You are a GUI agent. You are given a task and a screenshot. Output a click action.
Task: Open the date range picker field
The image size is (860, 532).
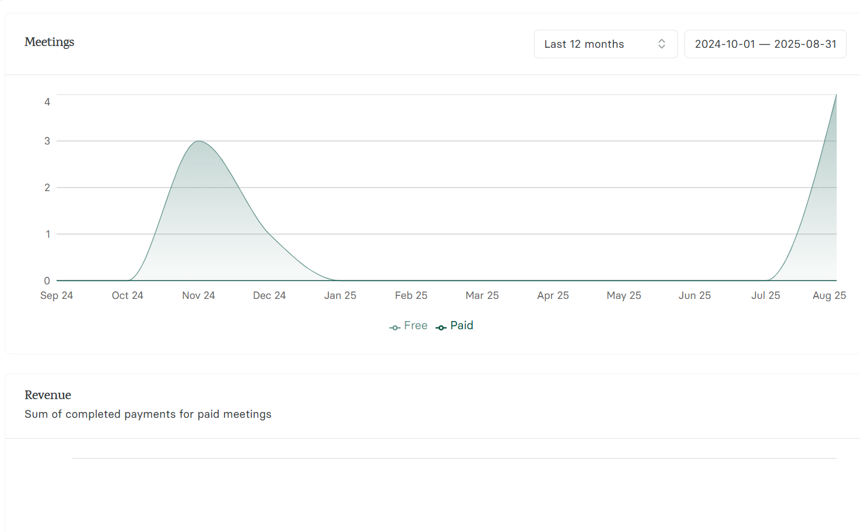pos(765,44)
